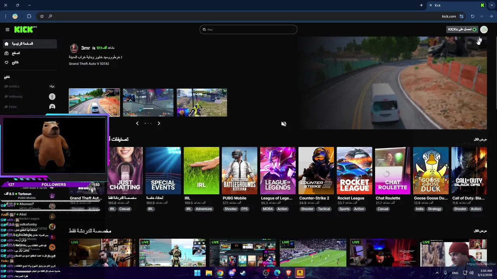Bookmark this page with the star

point(42,16)
